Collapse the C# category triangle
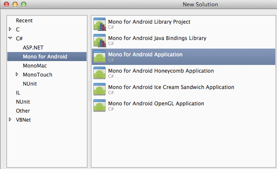This screenshot has height=169, width=277. pos(10,38)
